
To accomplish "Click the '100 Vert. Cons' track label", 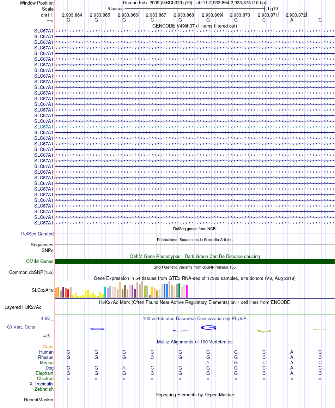I will pyautogui.click(x=20, y=327).
